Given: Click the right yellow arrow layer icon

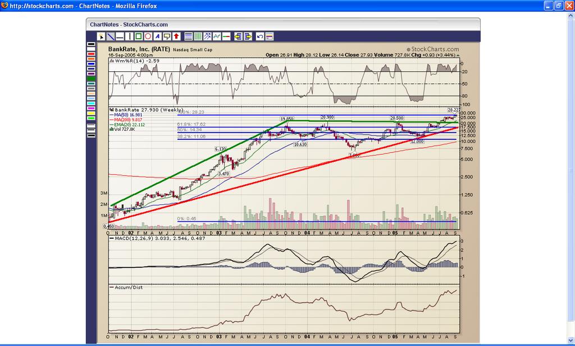Looking at the screenshot, I should 248,37.
